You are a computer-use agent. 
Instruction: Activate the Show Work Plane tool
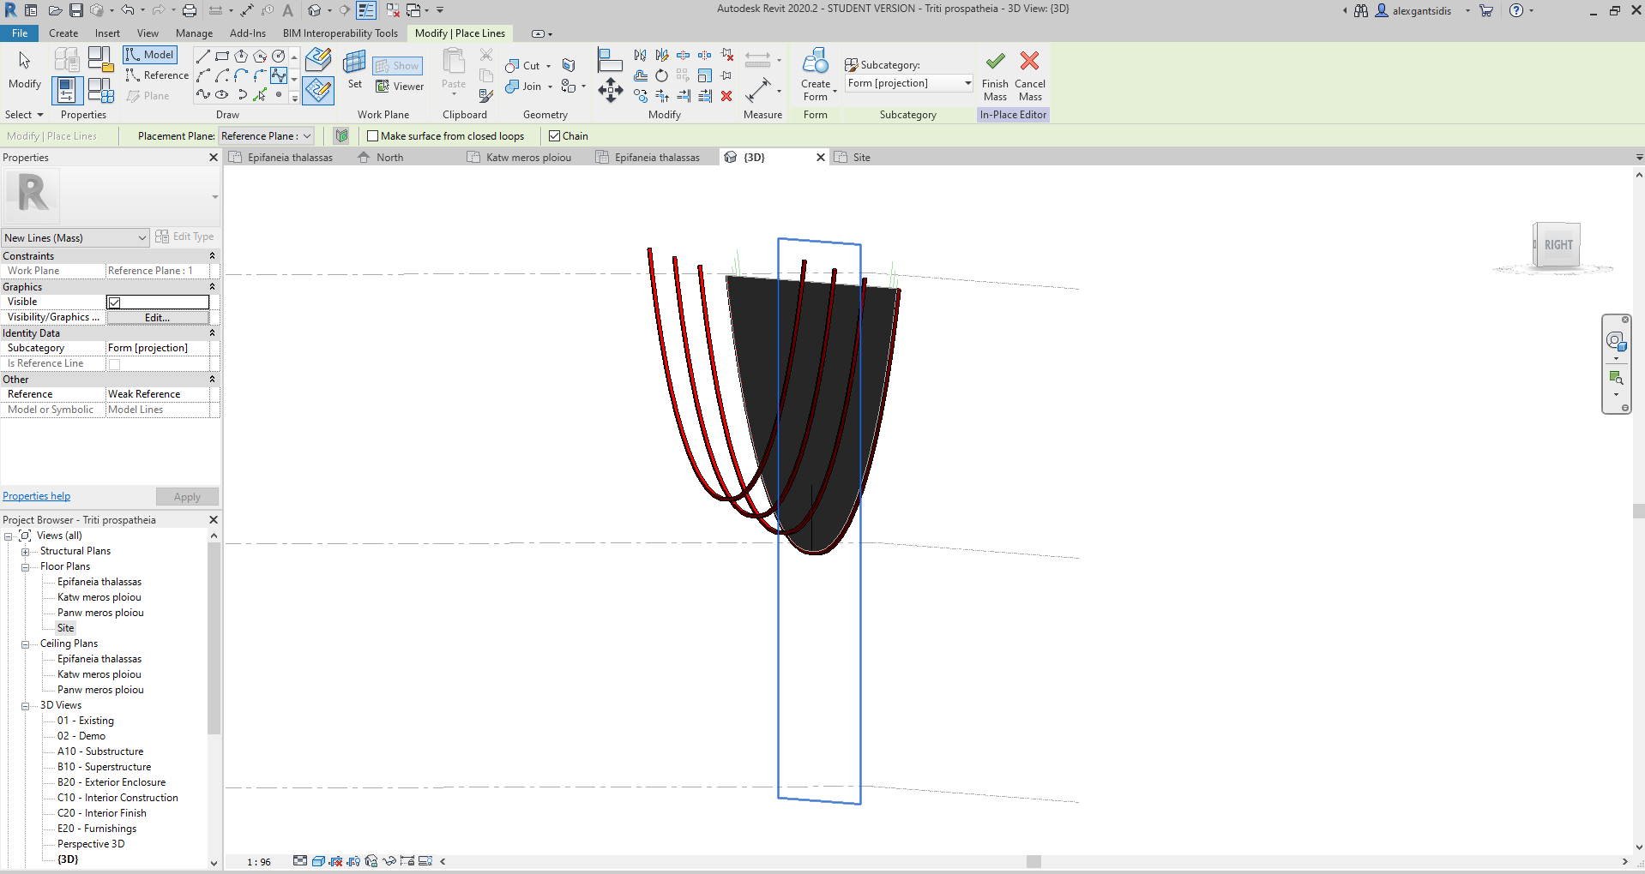point(397,65)
